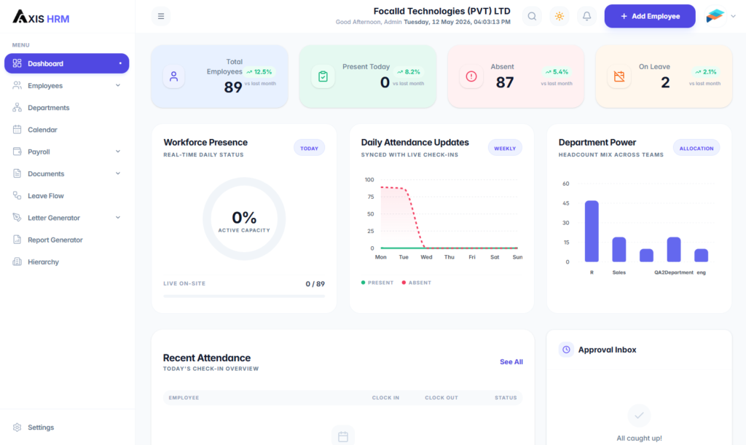Click the 12.5% growth badge
Screen dimensions: 746x445
coord(259,72)
